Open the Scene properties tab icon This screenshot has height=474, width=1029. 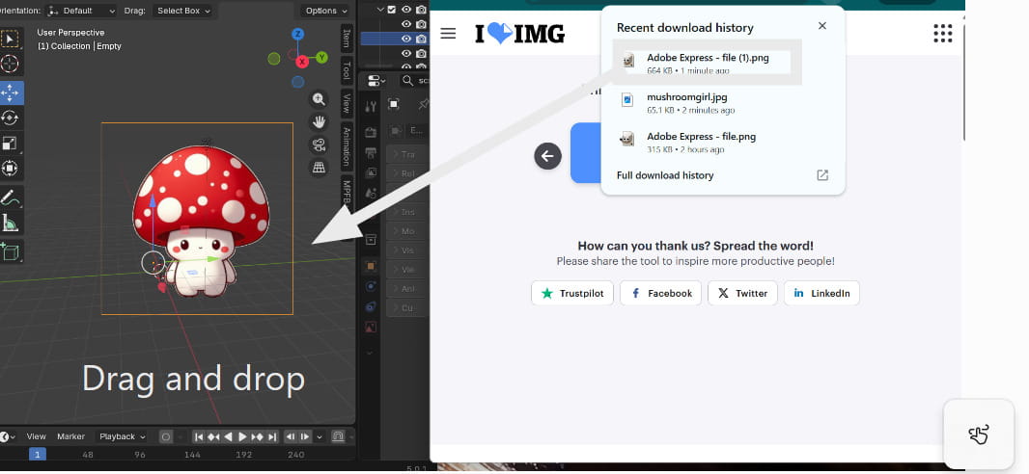coord(371,193)
